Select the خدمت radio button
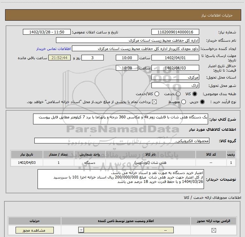This screenshot has width=245, height=237. tap(178, 94)
